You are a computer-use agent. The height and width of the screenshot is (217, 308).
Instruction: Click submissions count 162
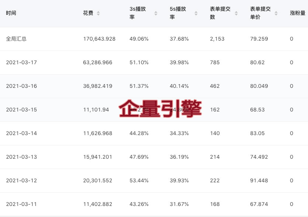coord(215,110)
